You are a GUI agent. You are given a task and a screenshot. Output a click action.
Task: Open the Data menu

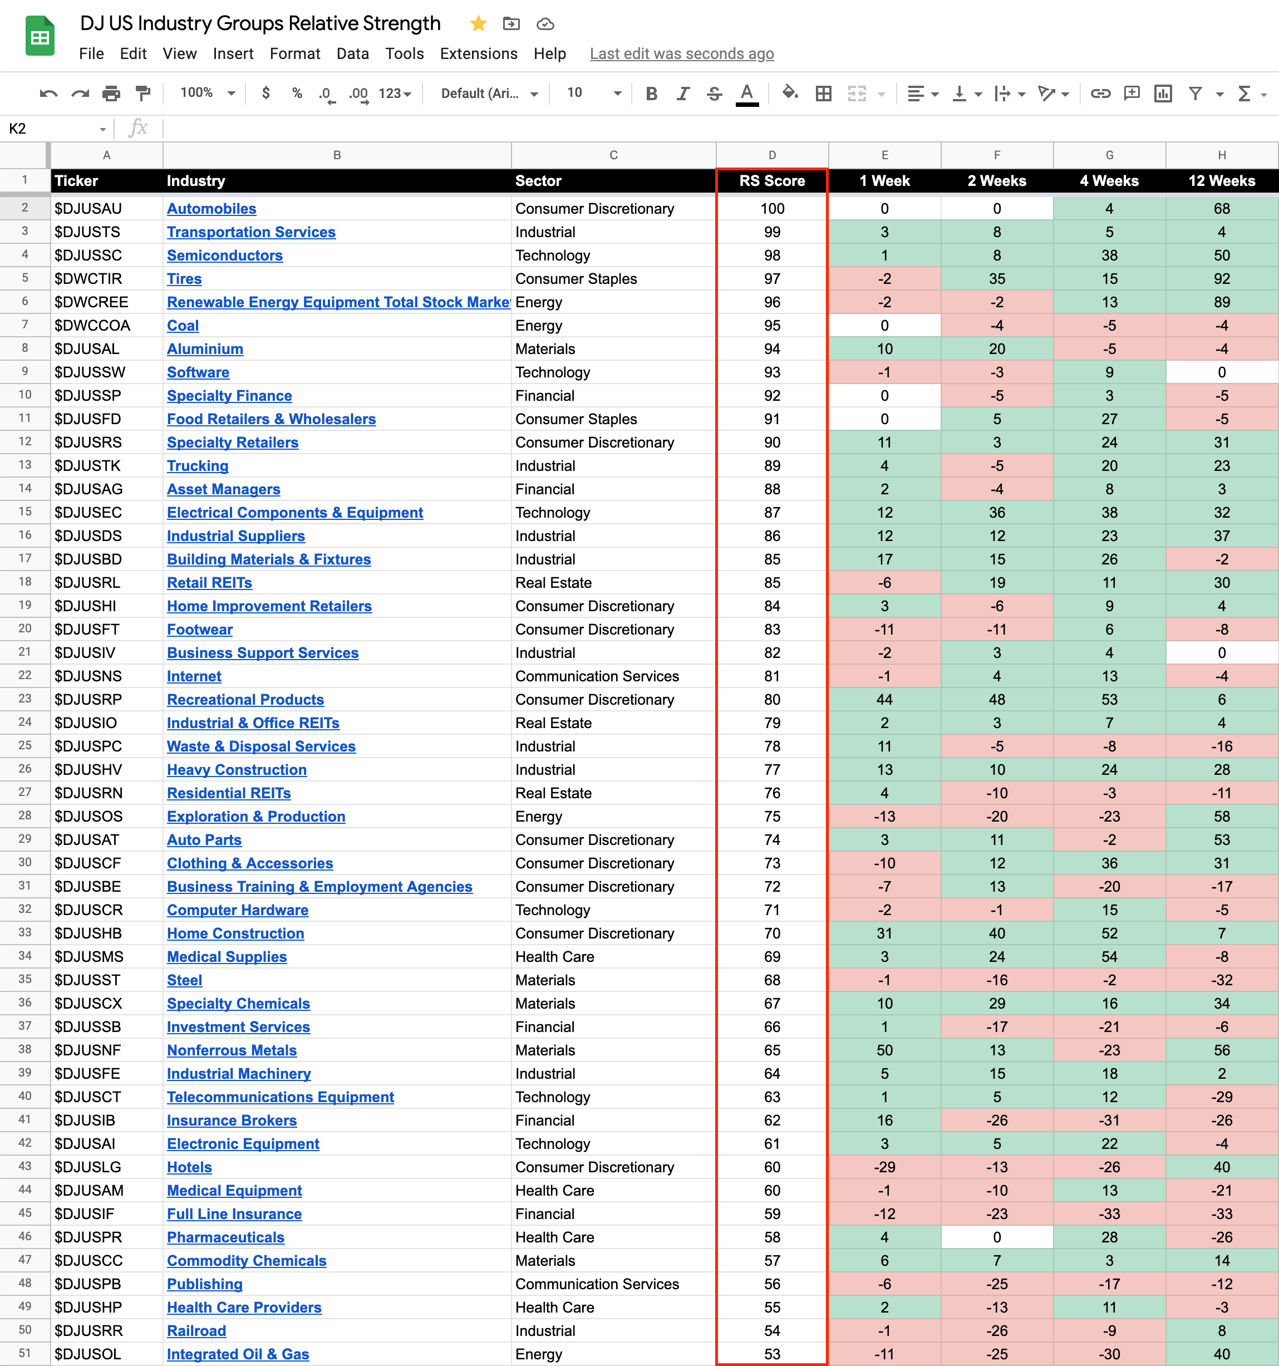352,53
